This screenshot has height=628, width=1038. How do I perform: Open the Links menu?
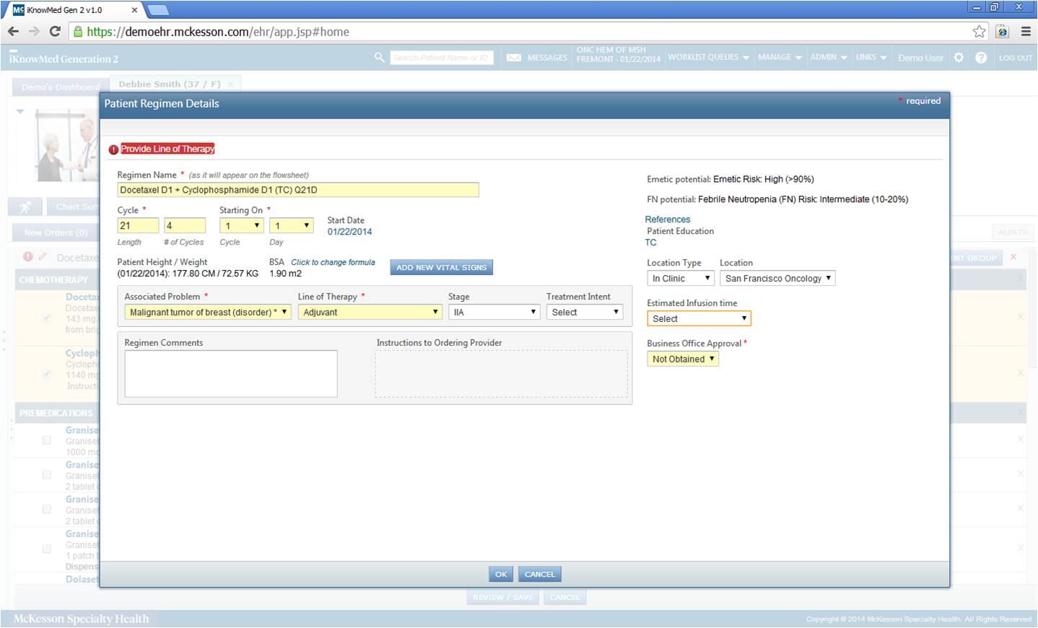pos(871,57)
